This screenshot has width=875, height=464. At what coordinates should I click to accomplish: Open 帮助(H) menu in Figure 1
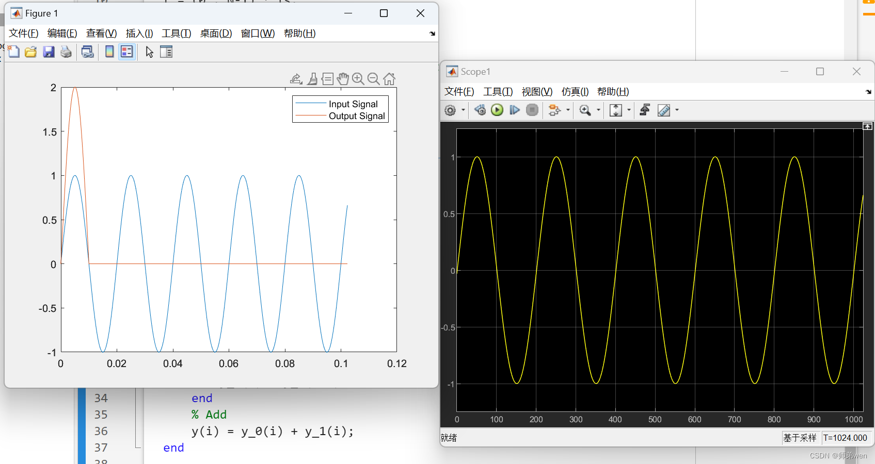[300, 34]
